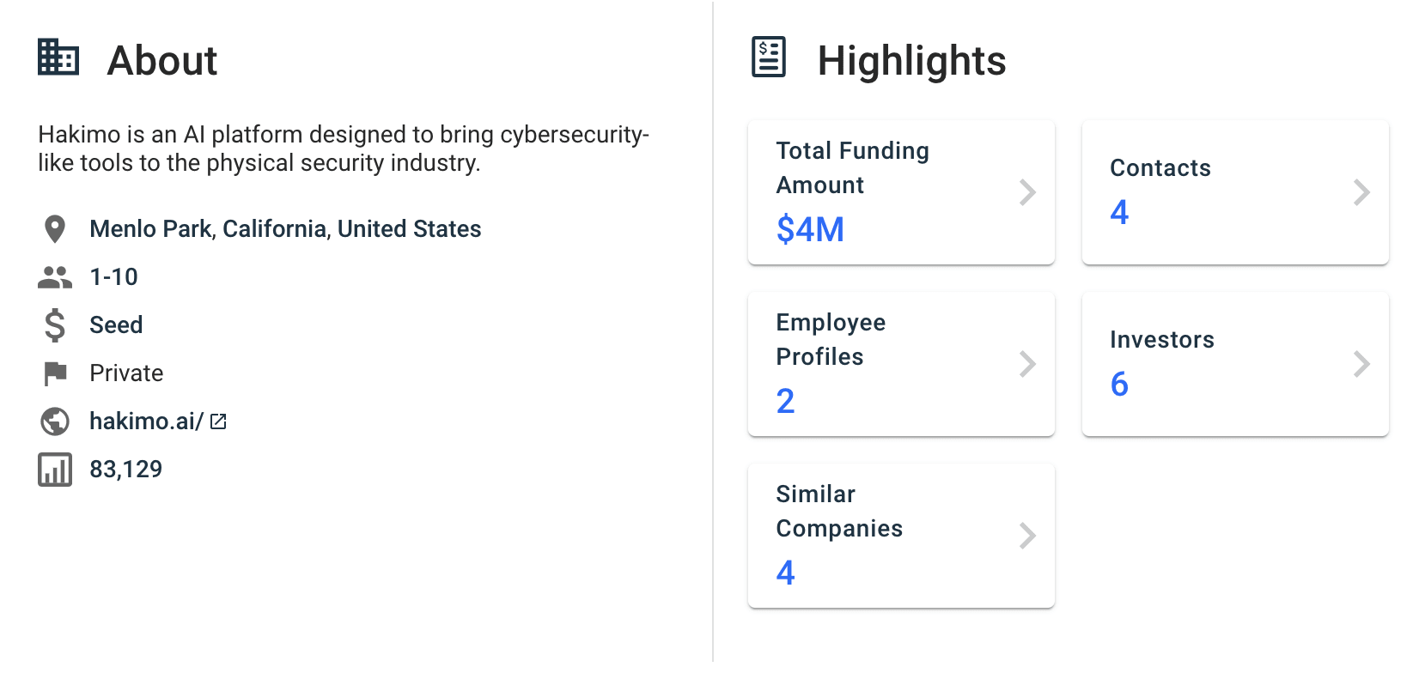Image resolution: width=1419 pixels, height=673 pixels.
Task: Open hakimo.ai via external link icon
Action: [218, 421]
